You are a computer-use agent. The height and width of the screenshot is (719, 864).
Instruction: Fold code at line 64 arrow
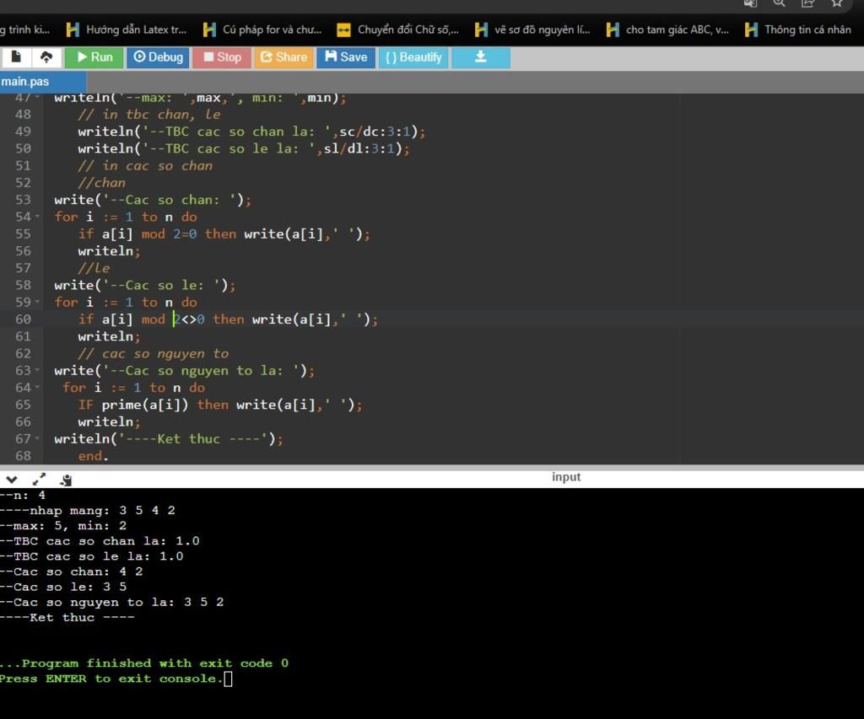[x=37, y=388]
